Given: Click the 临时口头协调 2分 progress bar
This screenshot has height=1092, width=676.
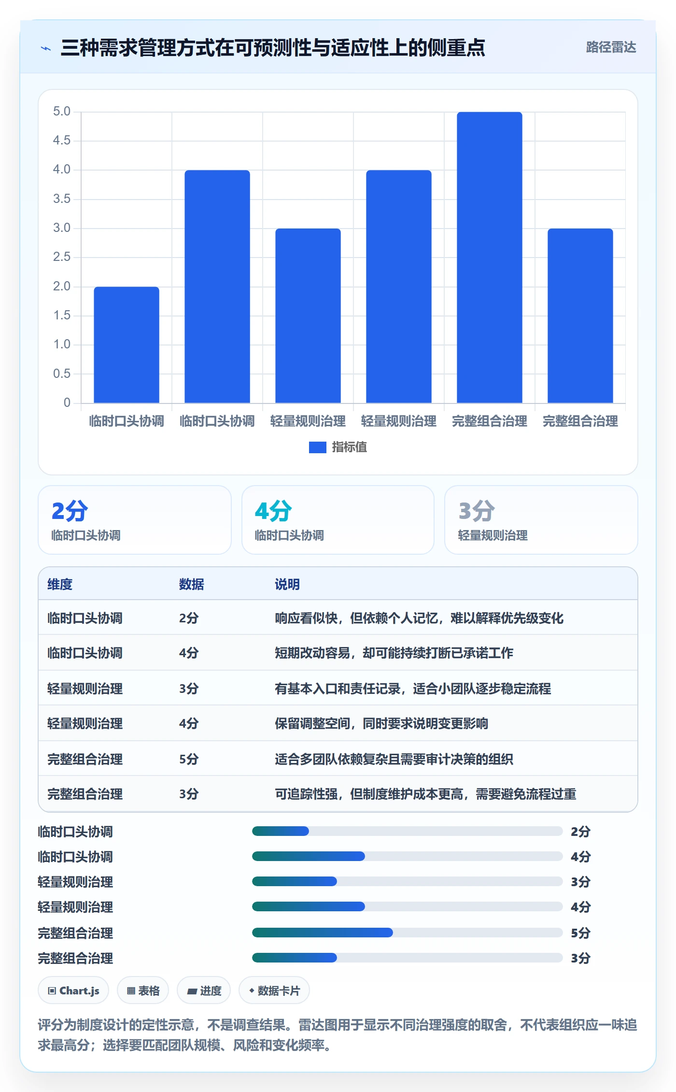Looking at the screenshot, I should [408, 831].
